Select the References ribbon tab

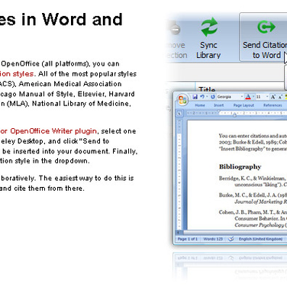(x=272, y=105)
